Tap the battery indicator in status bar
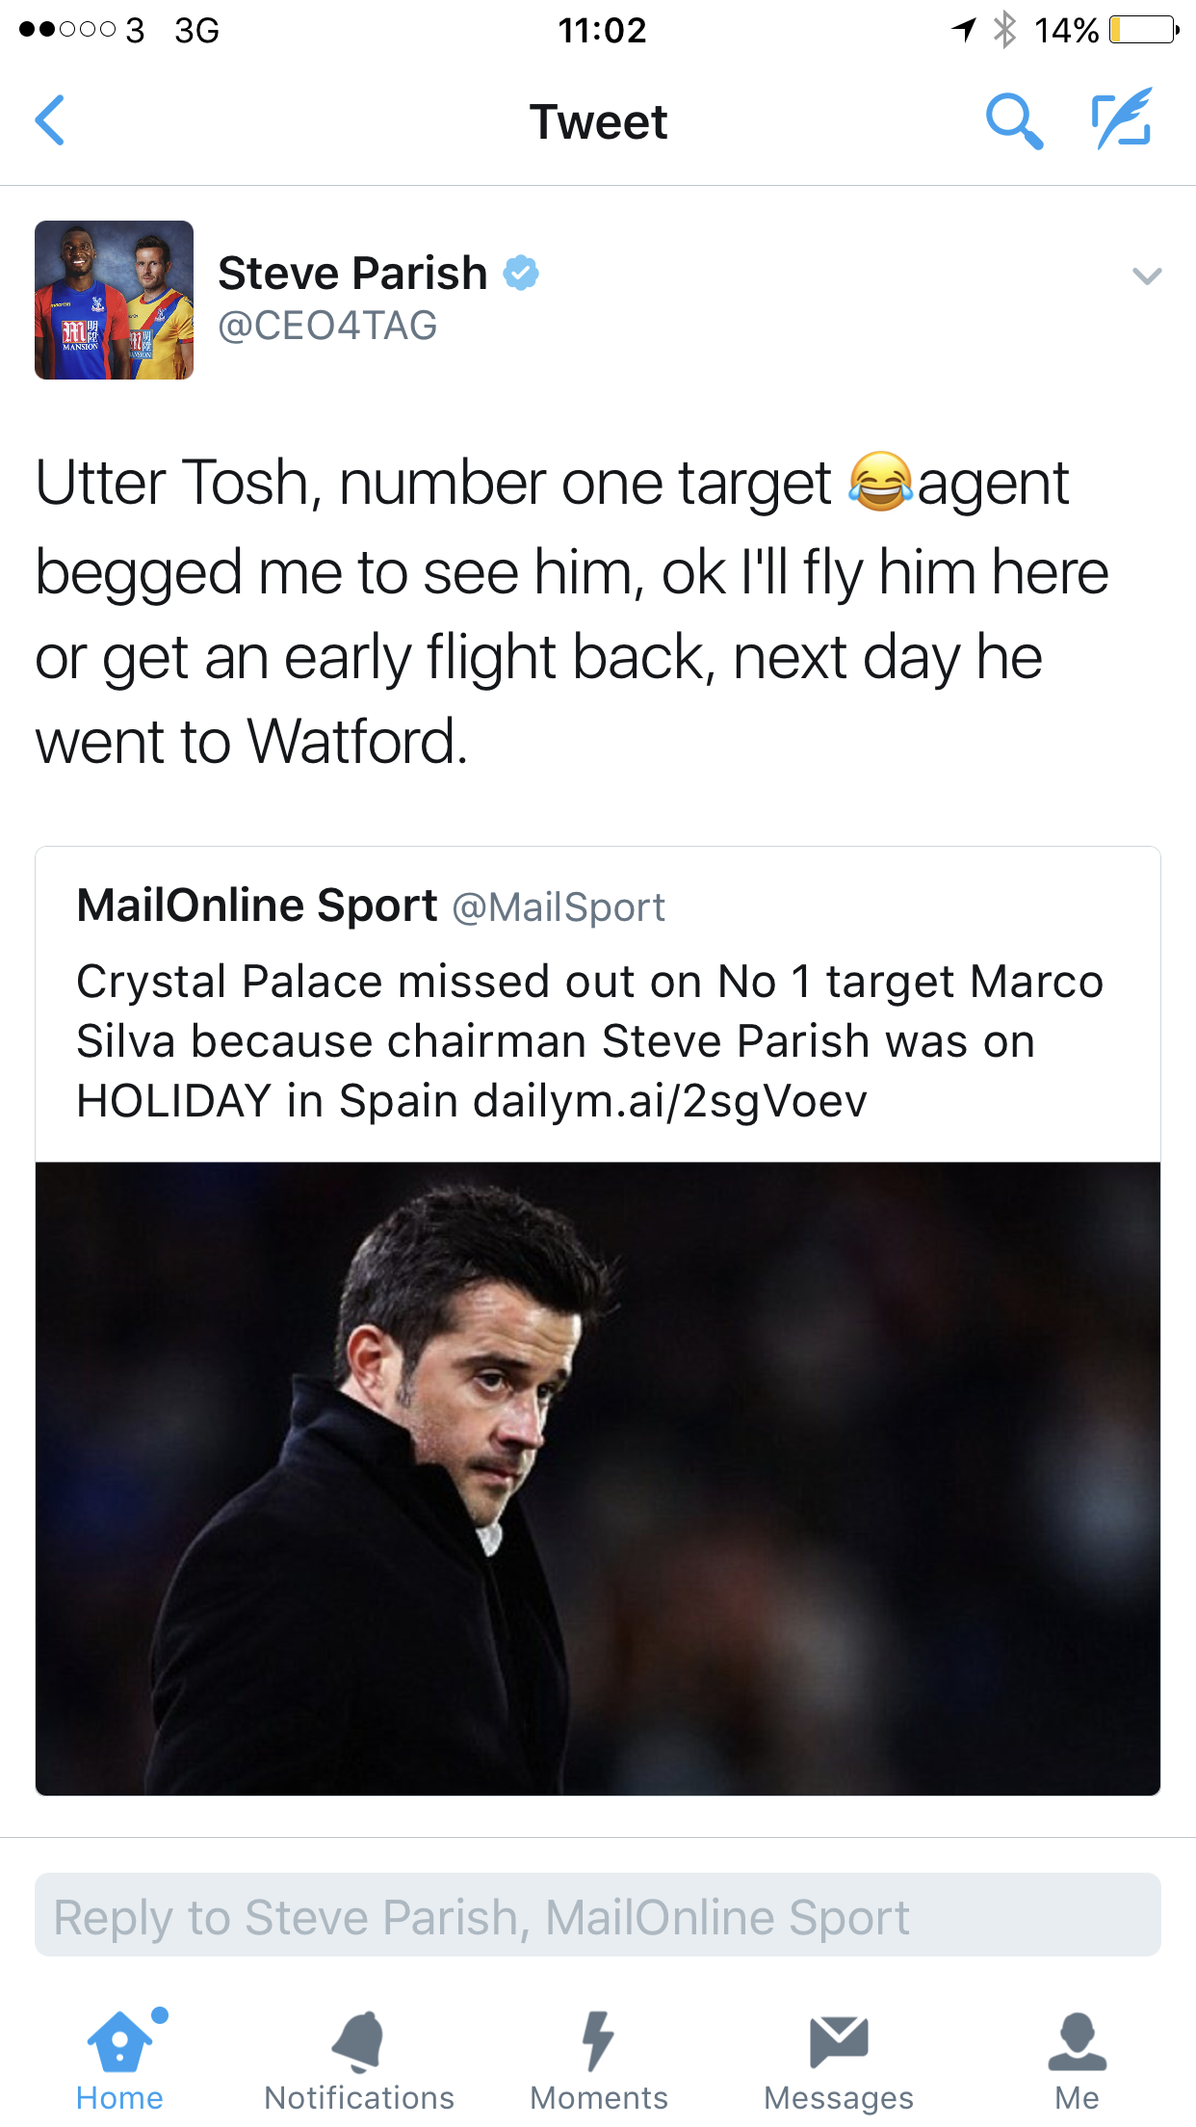 click(1142, 31)
